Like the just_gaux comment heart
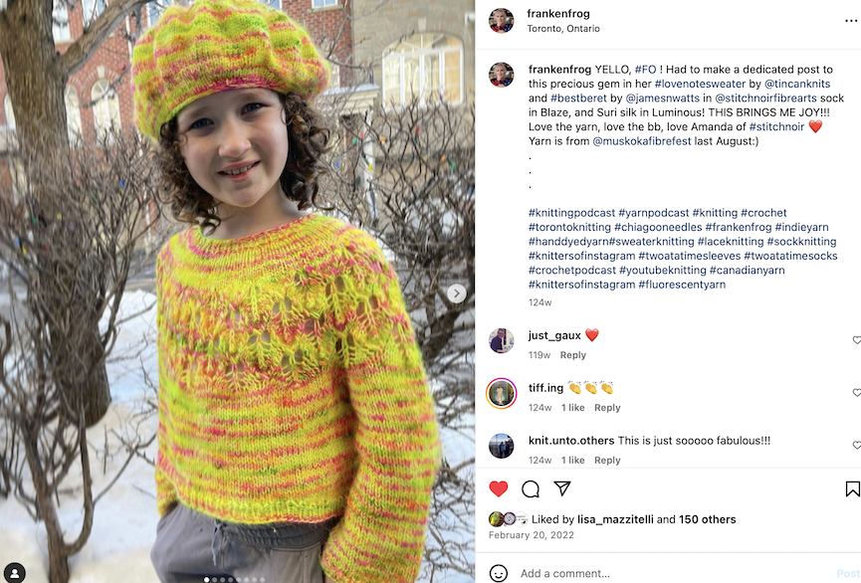 coord(856,340)
